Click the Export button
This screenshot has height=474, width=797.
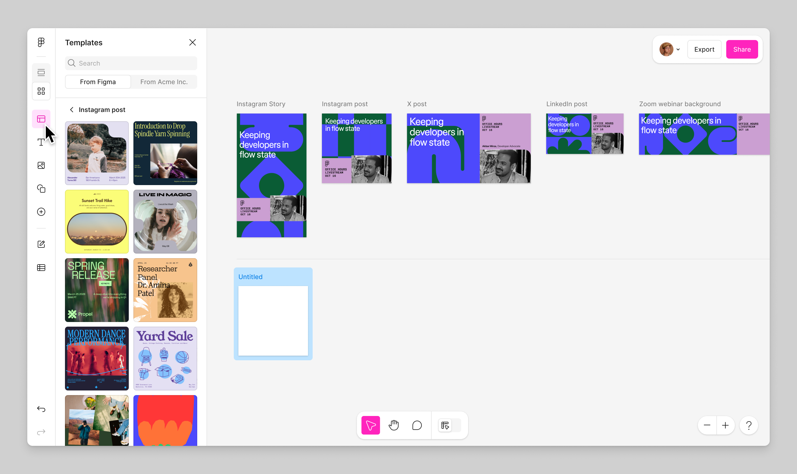pyautogui.click(x=704, y=49)
